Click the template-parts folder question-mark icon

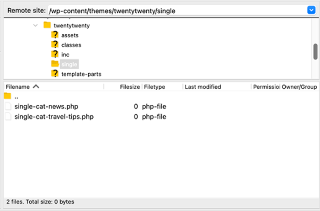point(55,74)
